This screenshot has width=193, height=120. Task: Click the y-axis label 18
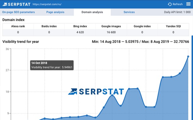(7, 92)
